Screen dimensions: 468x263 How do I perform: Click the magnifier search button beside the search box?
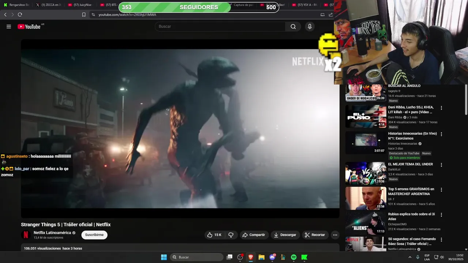coord(293,27)
